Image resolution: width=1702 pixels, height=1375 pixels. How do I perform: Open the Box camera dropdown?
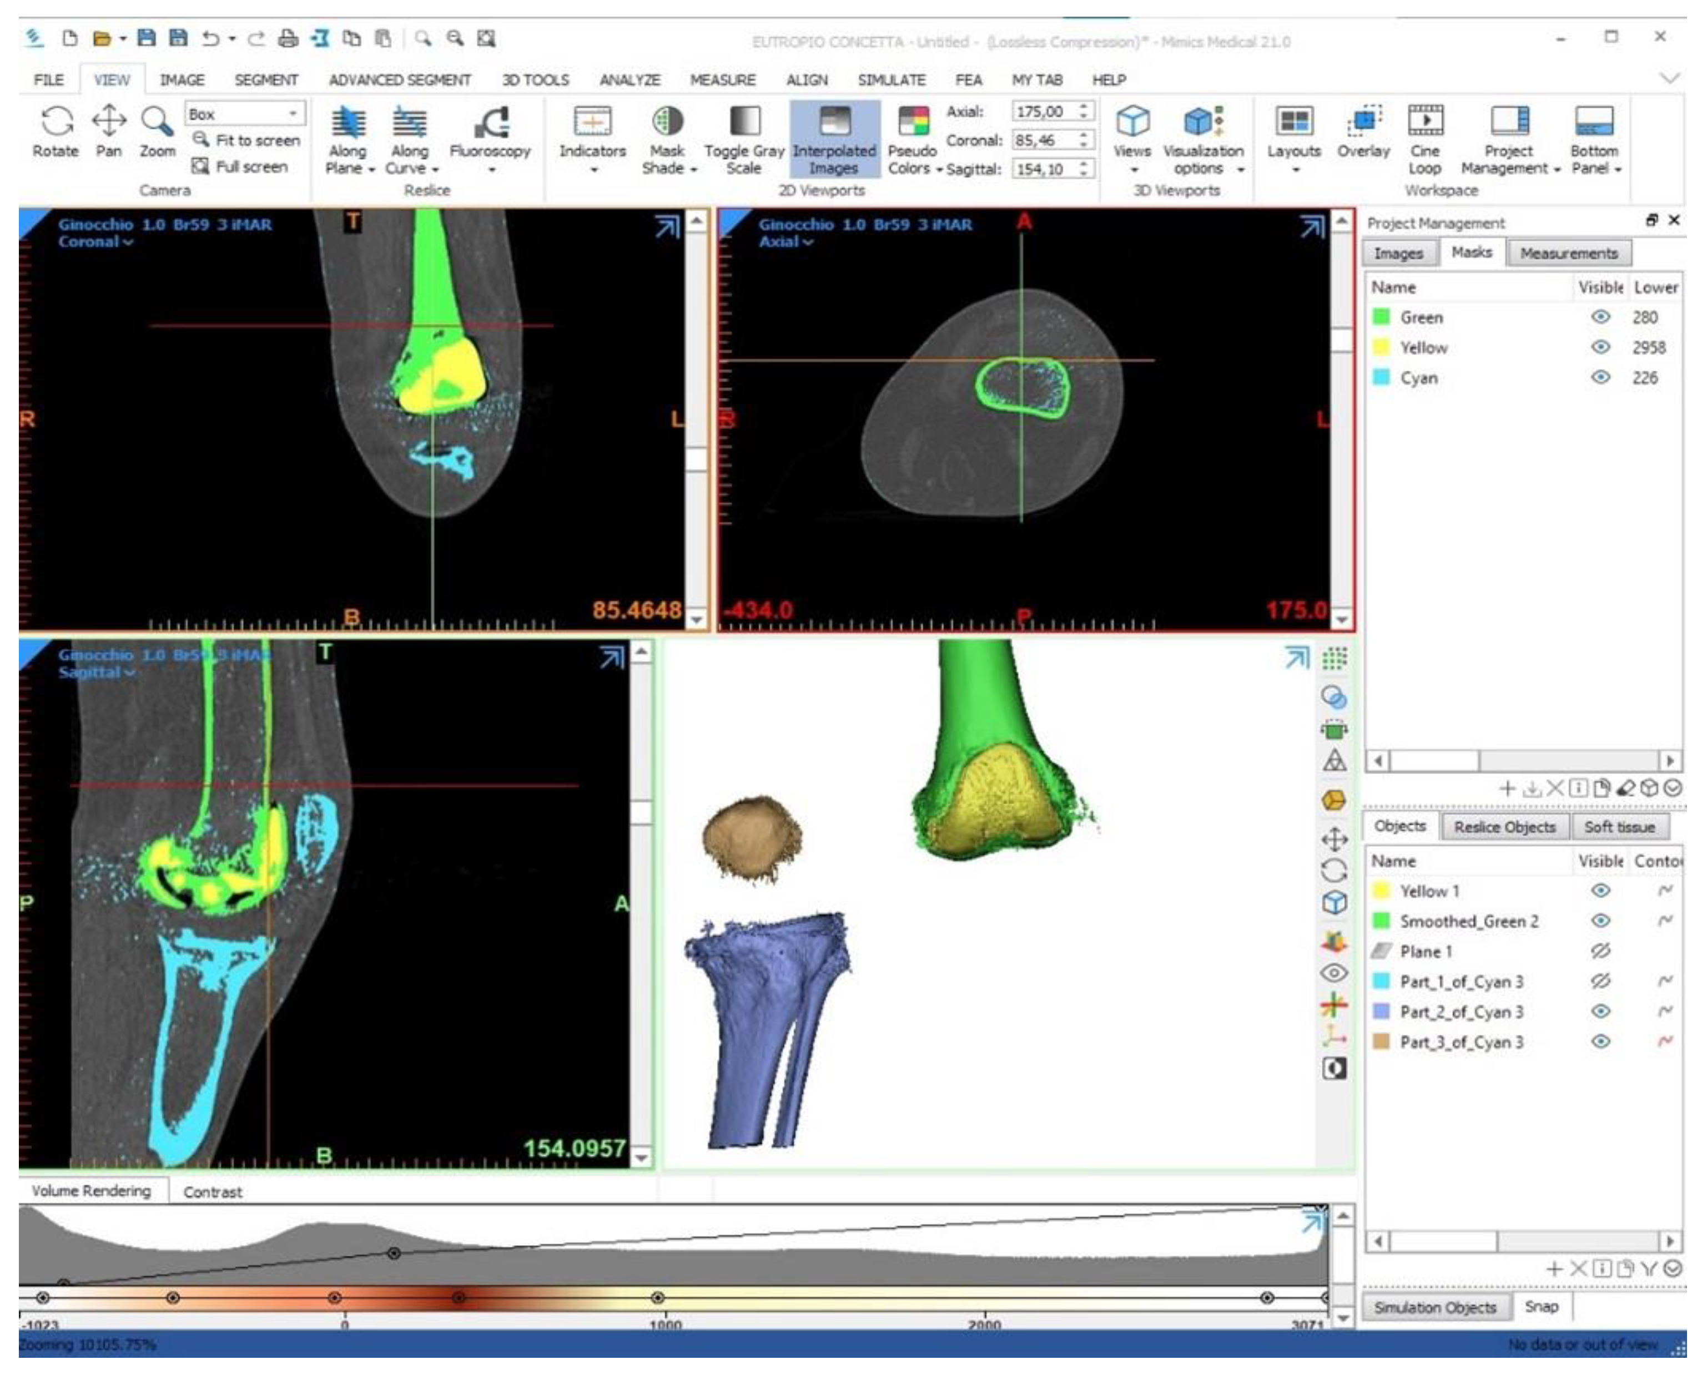(x=293, y=113)
